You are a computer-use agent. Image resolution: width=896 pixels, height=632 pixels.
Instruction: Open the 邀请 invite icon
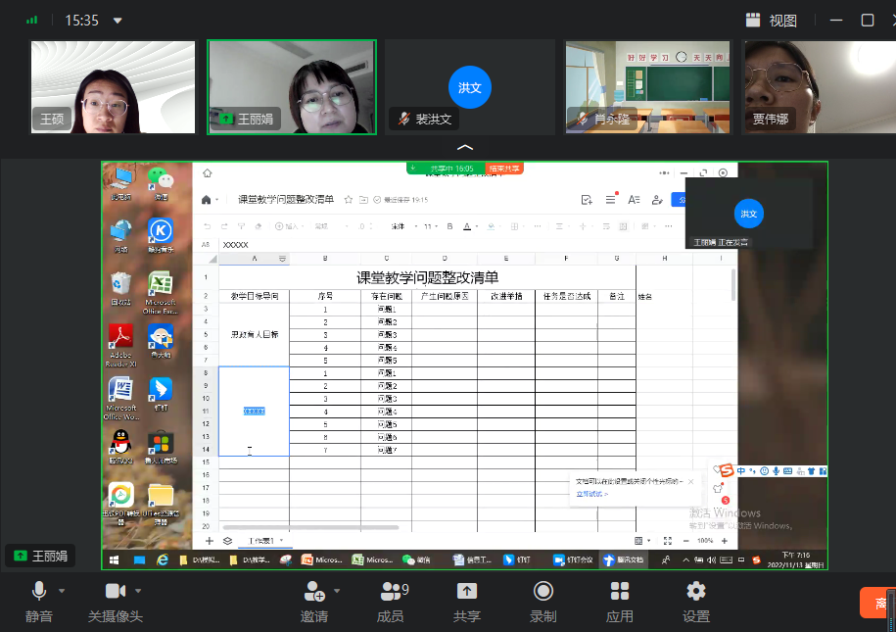point(314,592)
